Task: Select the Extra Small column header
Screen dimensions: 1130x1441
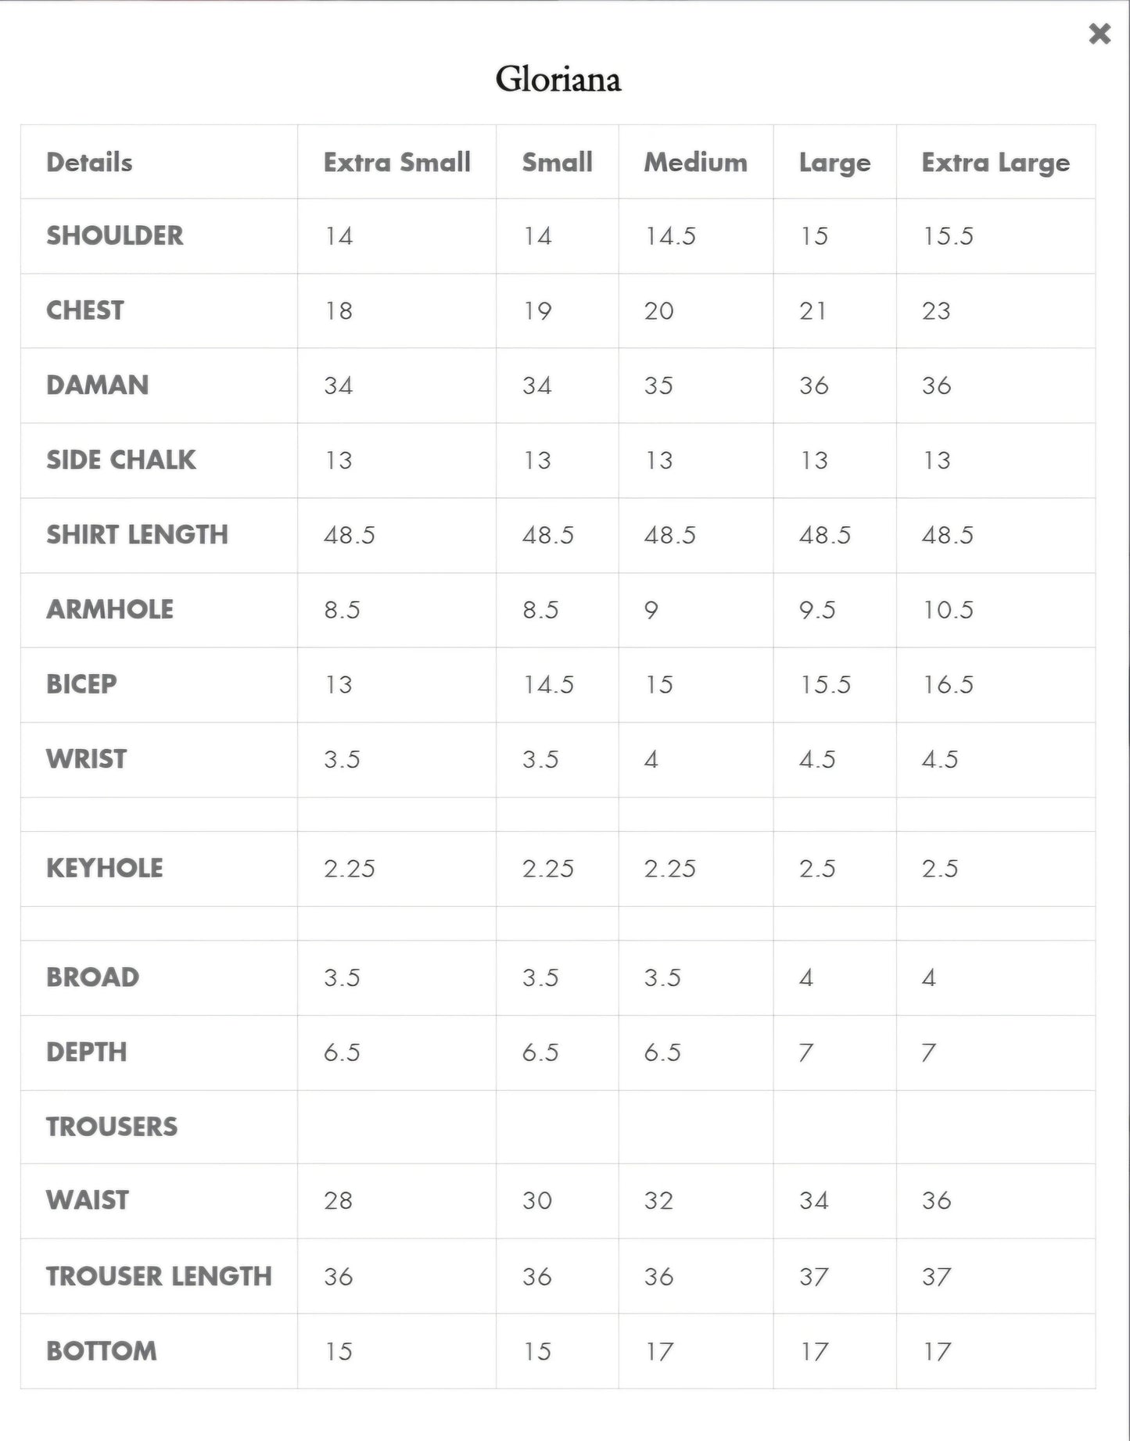Action: 396,163
